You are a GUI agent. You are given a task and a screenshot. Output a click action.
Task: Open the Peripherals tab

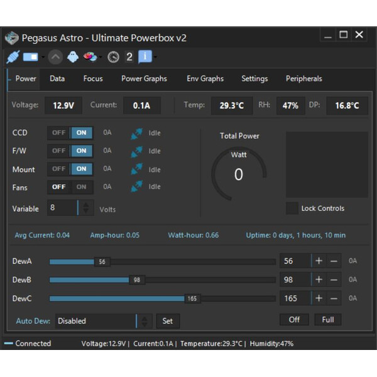[x=303, y=79]
